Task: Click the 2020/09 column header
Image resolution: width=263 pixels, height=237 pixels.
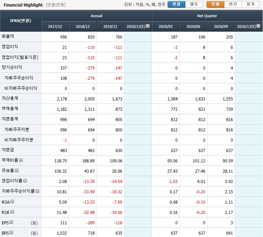Action: pyautogui.click(x=221, y=26)
